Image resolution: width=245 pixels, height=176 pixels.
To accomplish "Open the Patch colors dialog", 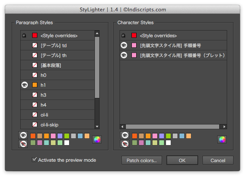I will (x=142, y=160).
